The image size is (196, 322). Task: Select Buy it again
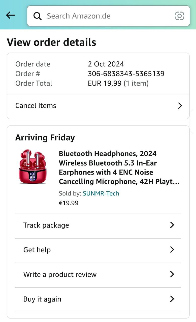pyautogui.click(x=42, y=299)
